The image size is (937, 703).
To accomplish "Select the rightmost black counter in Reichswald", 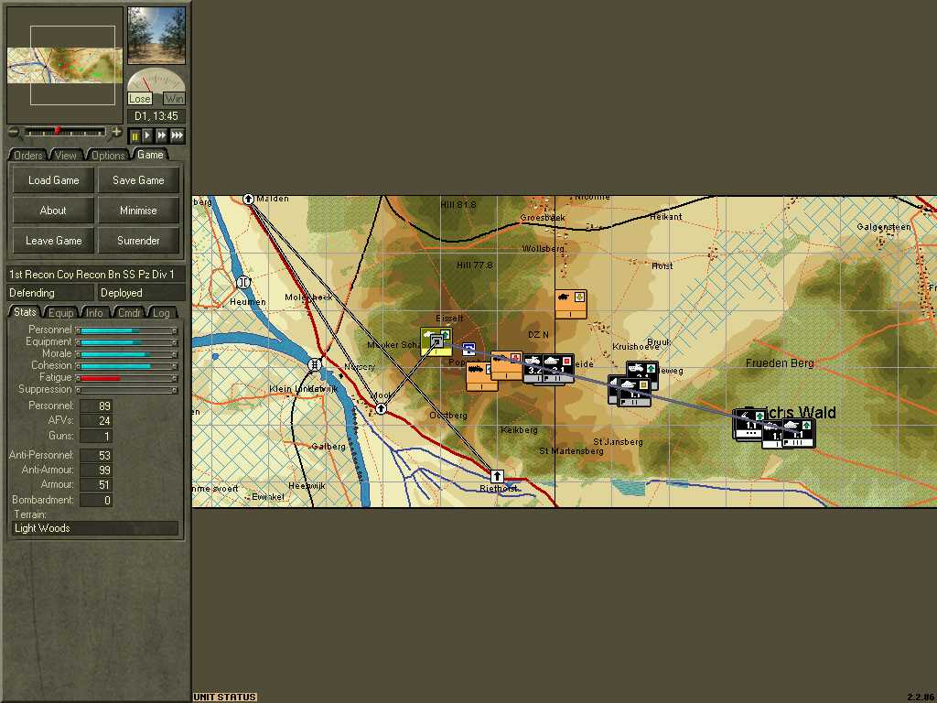I will (799, 433).
